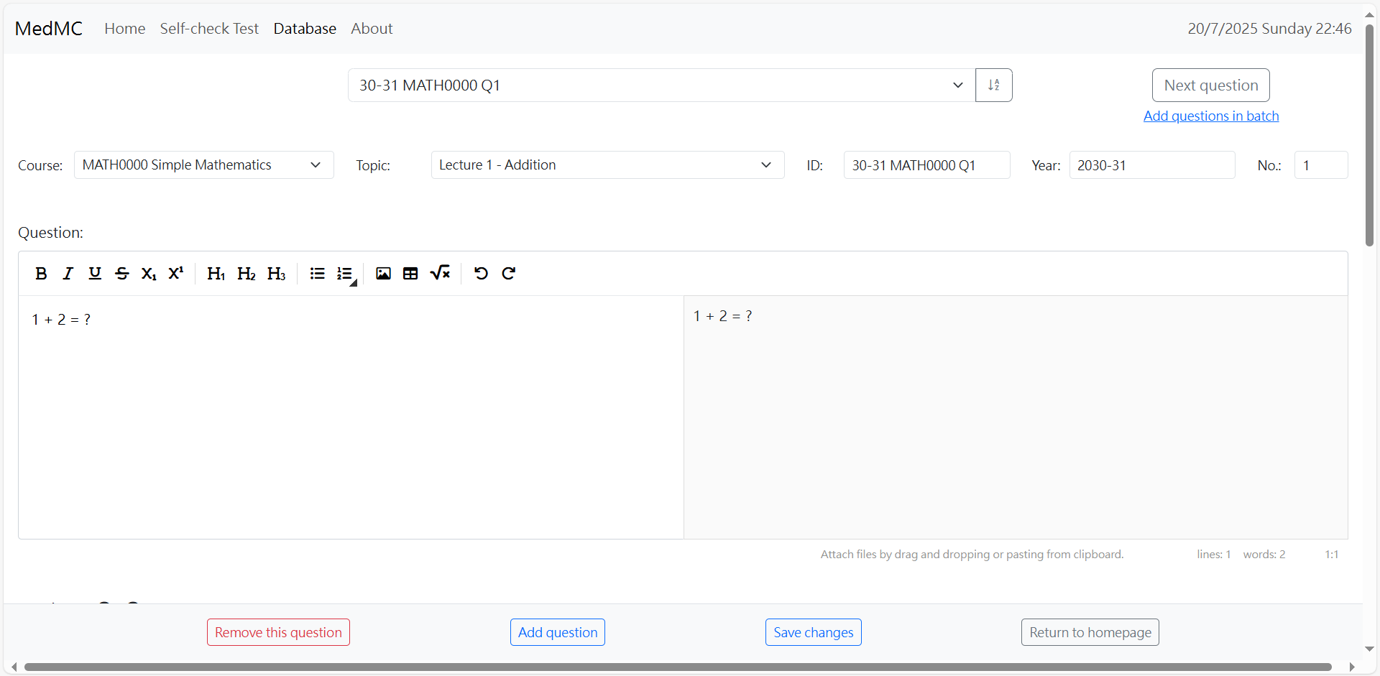Click the Save changes button
1380x676 pixels.
coord(813,632)
